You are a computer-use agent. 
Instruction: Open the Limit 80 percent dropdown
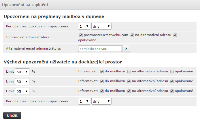click(22, 82)
